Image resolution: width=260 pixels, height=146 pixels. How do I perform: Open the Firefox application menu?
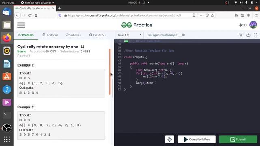point(256,15)
